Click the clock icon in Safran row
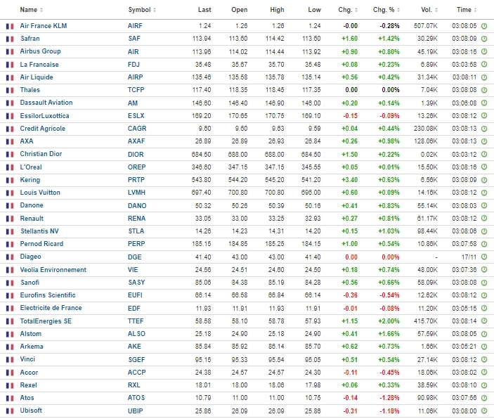This screenshot has width=494, height=419. point(484,39)
